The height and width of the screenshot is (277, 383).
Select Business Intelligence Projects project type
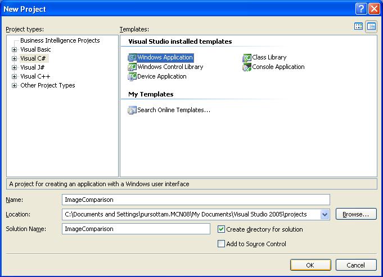(60, 40)
